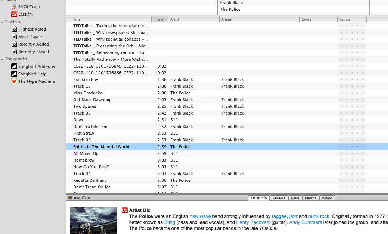Click The Police artist photo thumbnail
The height and width of the screenshot is (234, 388).
93,221
